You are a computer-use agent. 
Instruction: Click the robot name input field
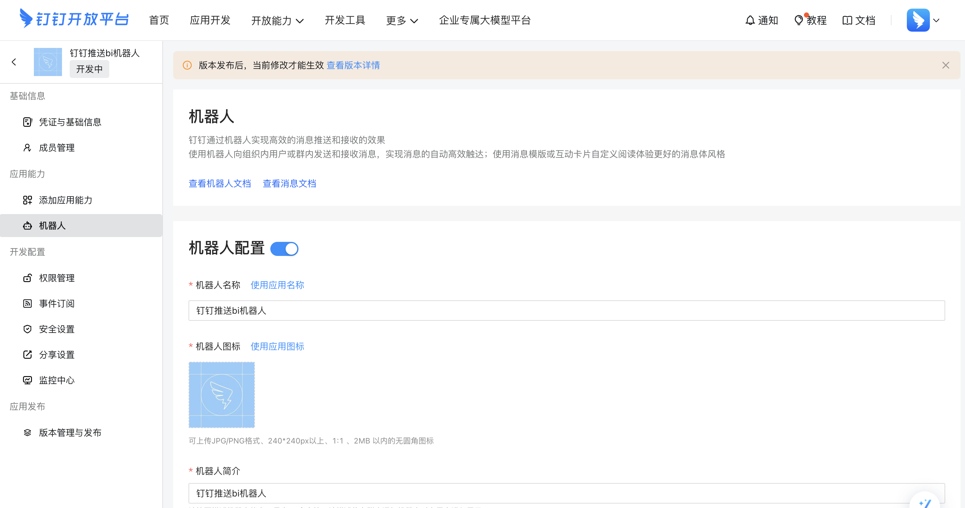coord(567,311)
